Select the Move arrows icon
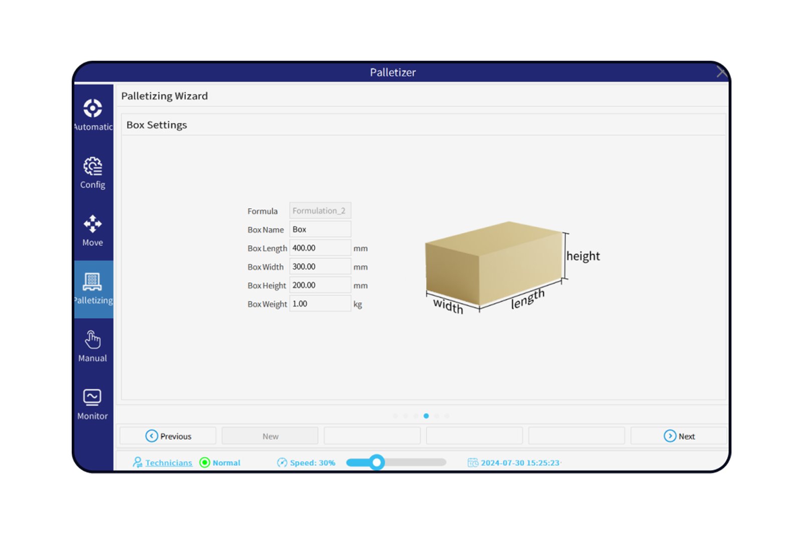 click(93, 224)
